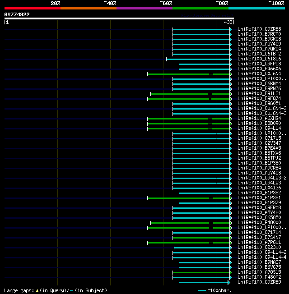Select the UniRef100_Q94LW4-4 label

262,257
